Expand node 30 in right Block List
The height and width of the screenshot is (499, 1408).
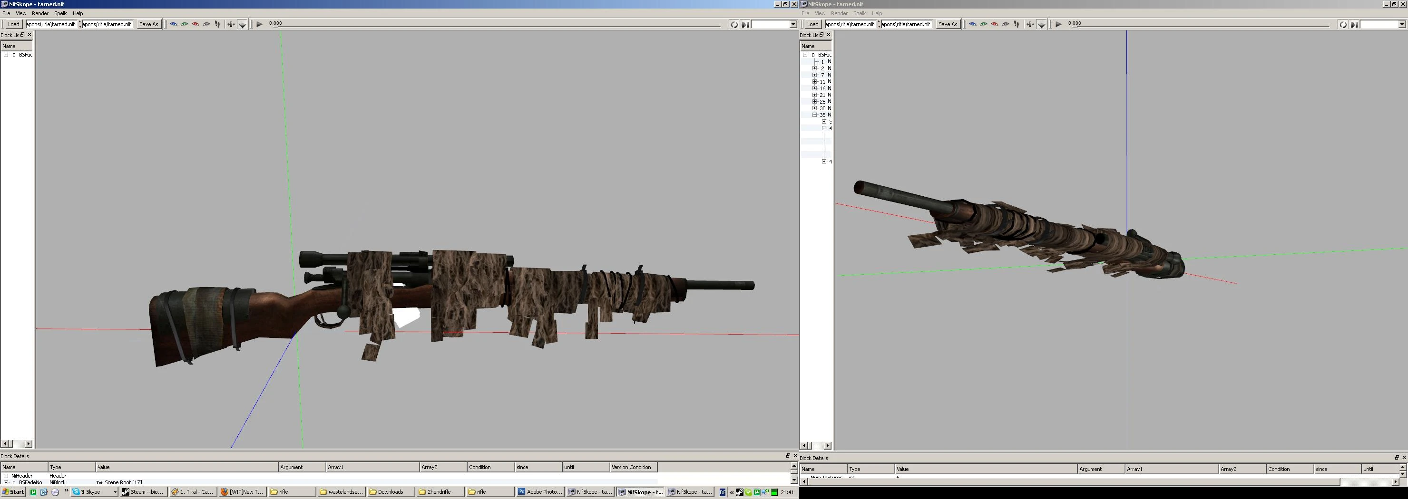(814, 108)
